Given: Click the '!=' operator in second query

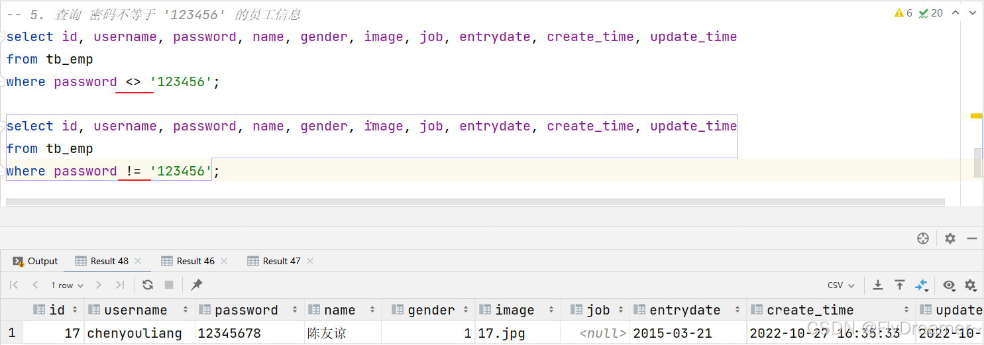Looking at the screenshot, I should 133,172.
